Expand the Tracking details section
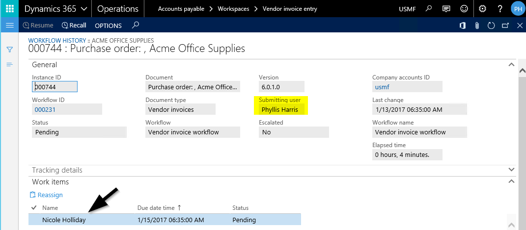The height and width of the screenshot is (230, 526). click(511, 170)
